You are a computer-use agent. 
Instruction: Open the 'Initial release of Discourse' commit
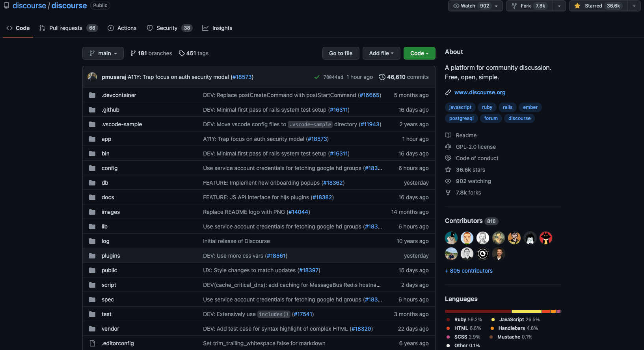tap(236, 241)
